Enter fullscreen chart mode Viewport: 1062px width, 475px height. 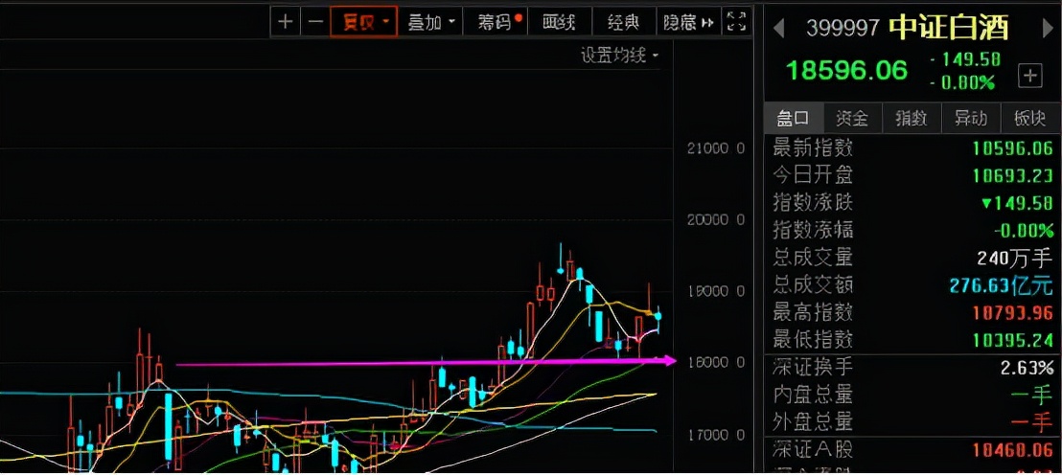point(736,22)
